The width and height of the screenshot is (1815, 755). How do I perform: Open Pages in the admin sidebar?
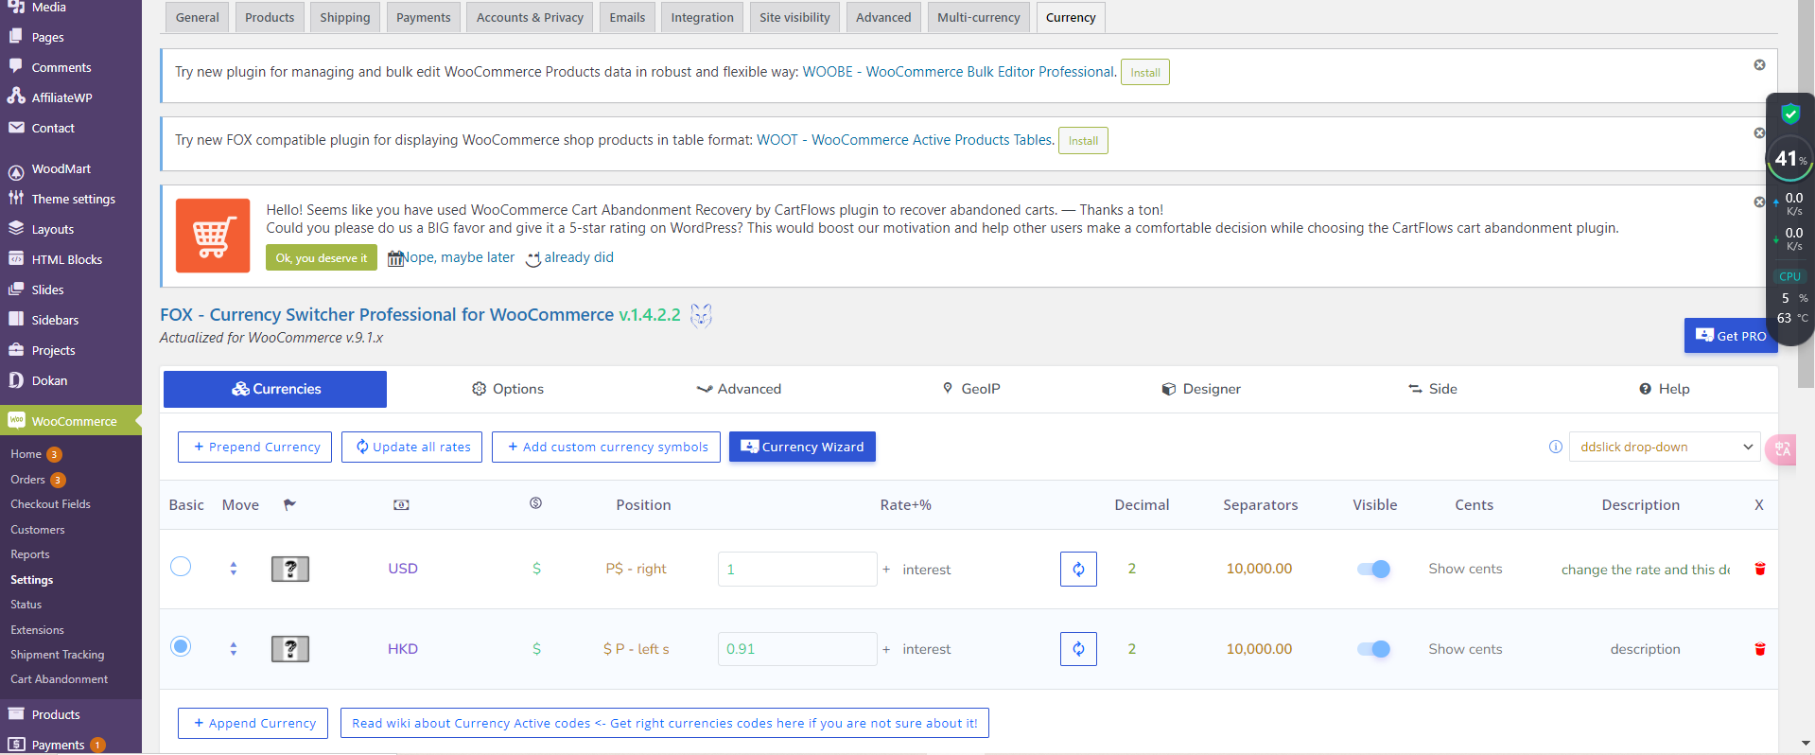point(47,37)
